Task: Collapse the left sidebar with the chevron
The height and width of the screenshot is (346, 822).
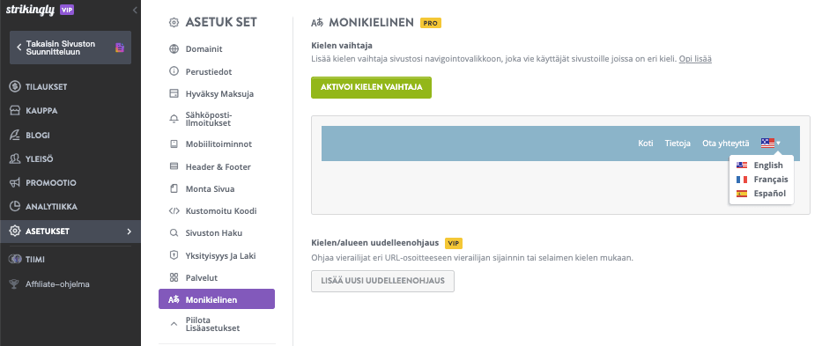Action: pos(135,10)
